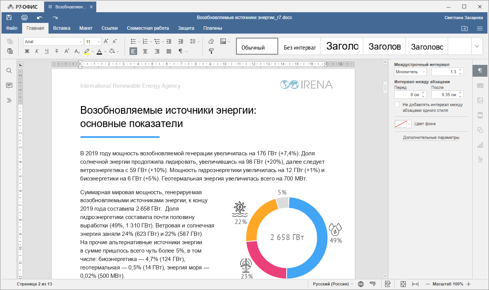This screenshot has height=290, width=489.
Task: Select the Search icon in left sidebar
Action: pos(9,71)
